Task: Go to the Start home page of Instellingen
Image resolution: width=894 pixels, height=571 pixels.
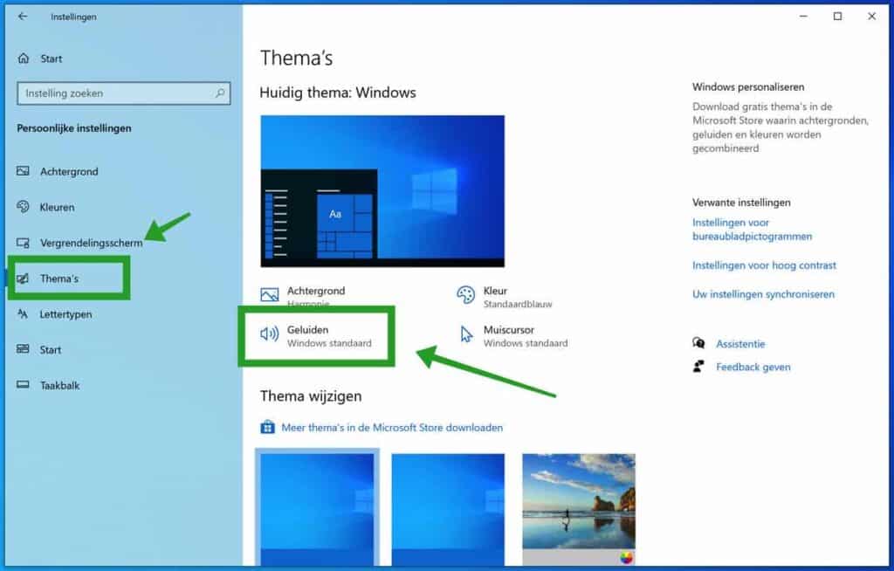Action: click(43, 58)
